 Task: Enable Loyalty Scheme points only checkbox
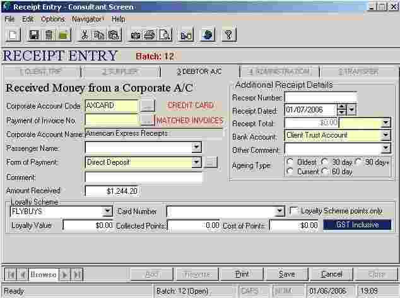(x=294, y=211)
